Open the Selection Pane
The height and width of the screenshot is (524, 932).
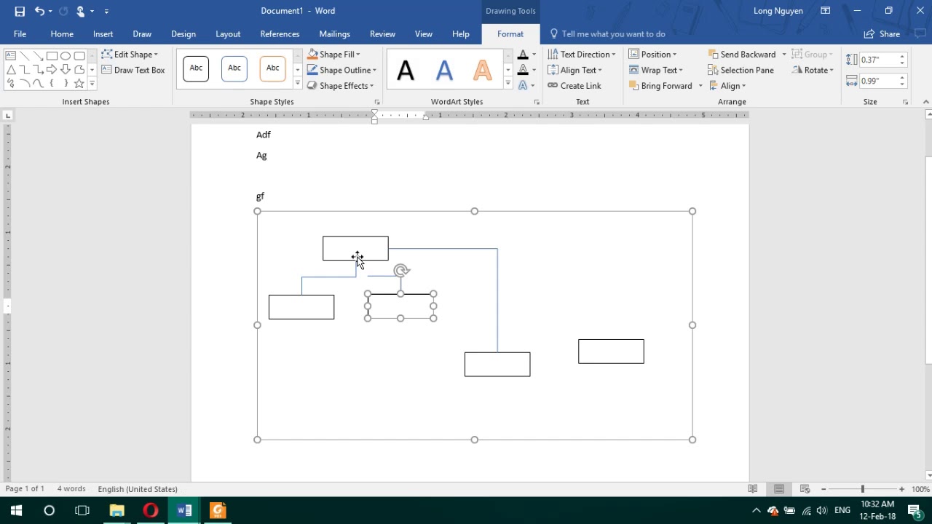click(741, 70)
